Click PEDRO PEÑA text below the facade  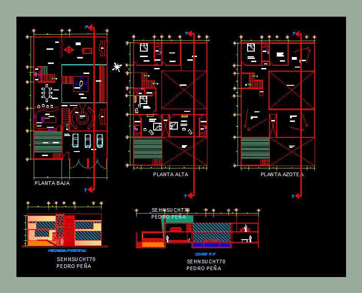74,266
